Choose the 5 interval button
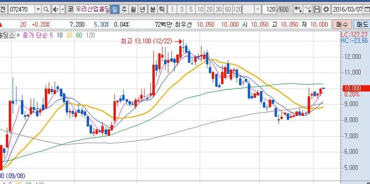 [x=191, y=9]
